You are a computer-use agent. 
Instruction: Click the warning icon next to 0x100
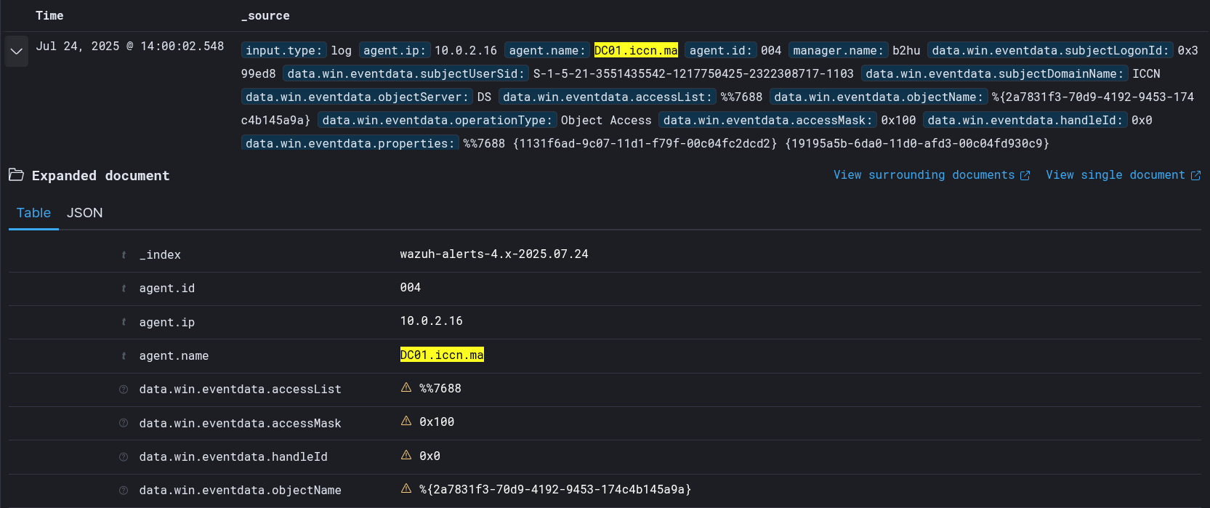coord(406,422)
